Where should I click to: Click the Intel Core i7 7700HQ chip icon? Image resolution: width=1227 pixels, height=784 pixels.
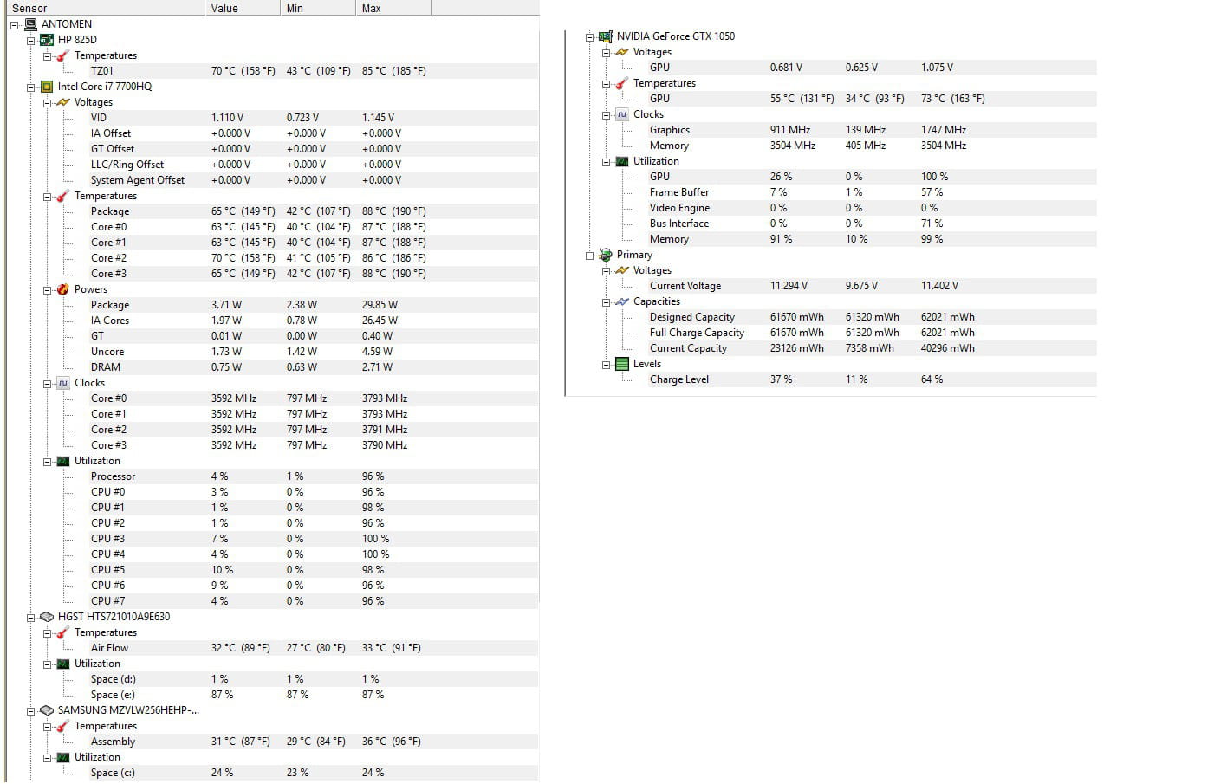tap(47, 87)
